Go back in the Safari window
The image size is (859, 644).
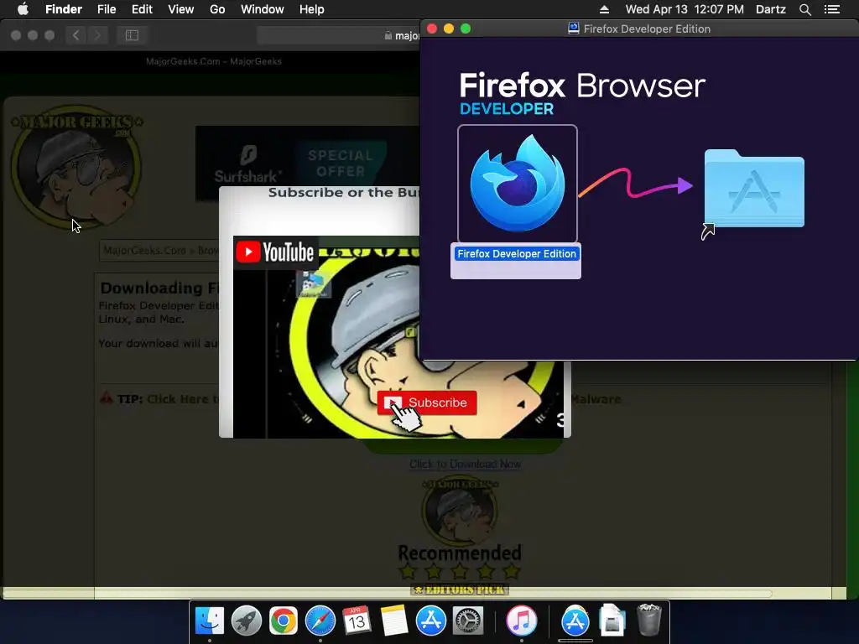pyautogui.click(x=75, y=35)
